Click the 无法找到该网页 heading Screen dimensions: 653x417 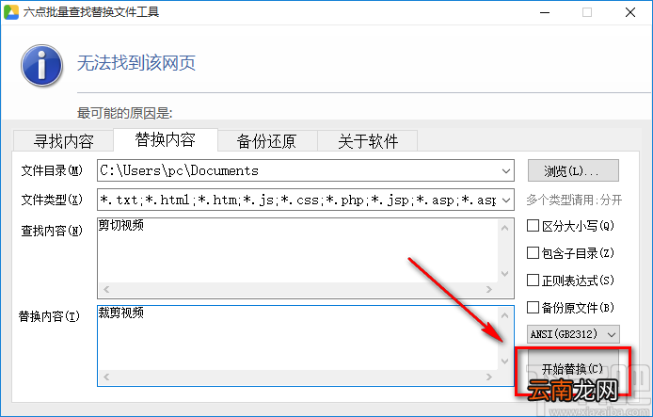pyautogui.click(x=136, y=63)
